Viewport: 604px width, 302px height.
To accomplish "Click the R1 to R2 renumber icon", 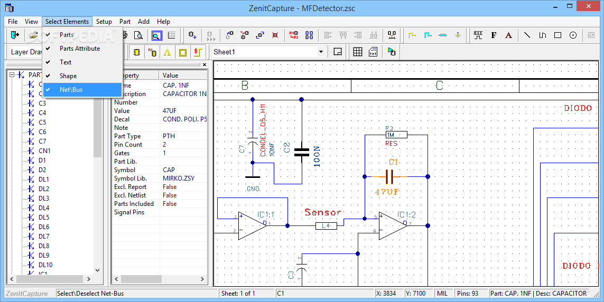I will pyautogui.click(x=294, y=35).
